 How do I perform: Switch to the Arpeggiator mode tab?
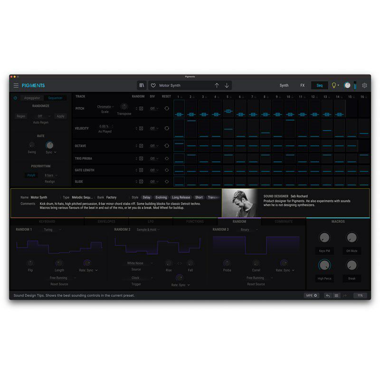pos(32,98)
